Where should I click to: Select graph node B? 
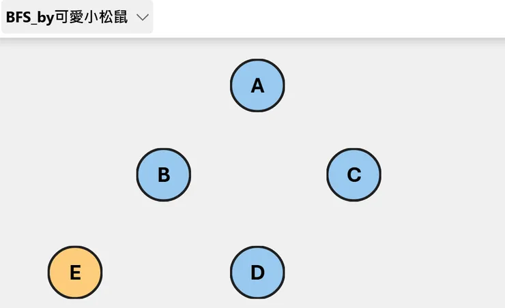pyautogui.click(x=164, y=174)
